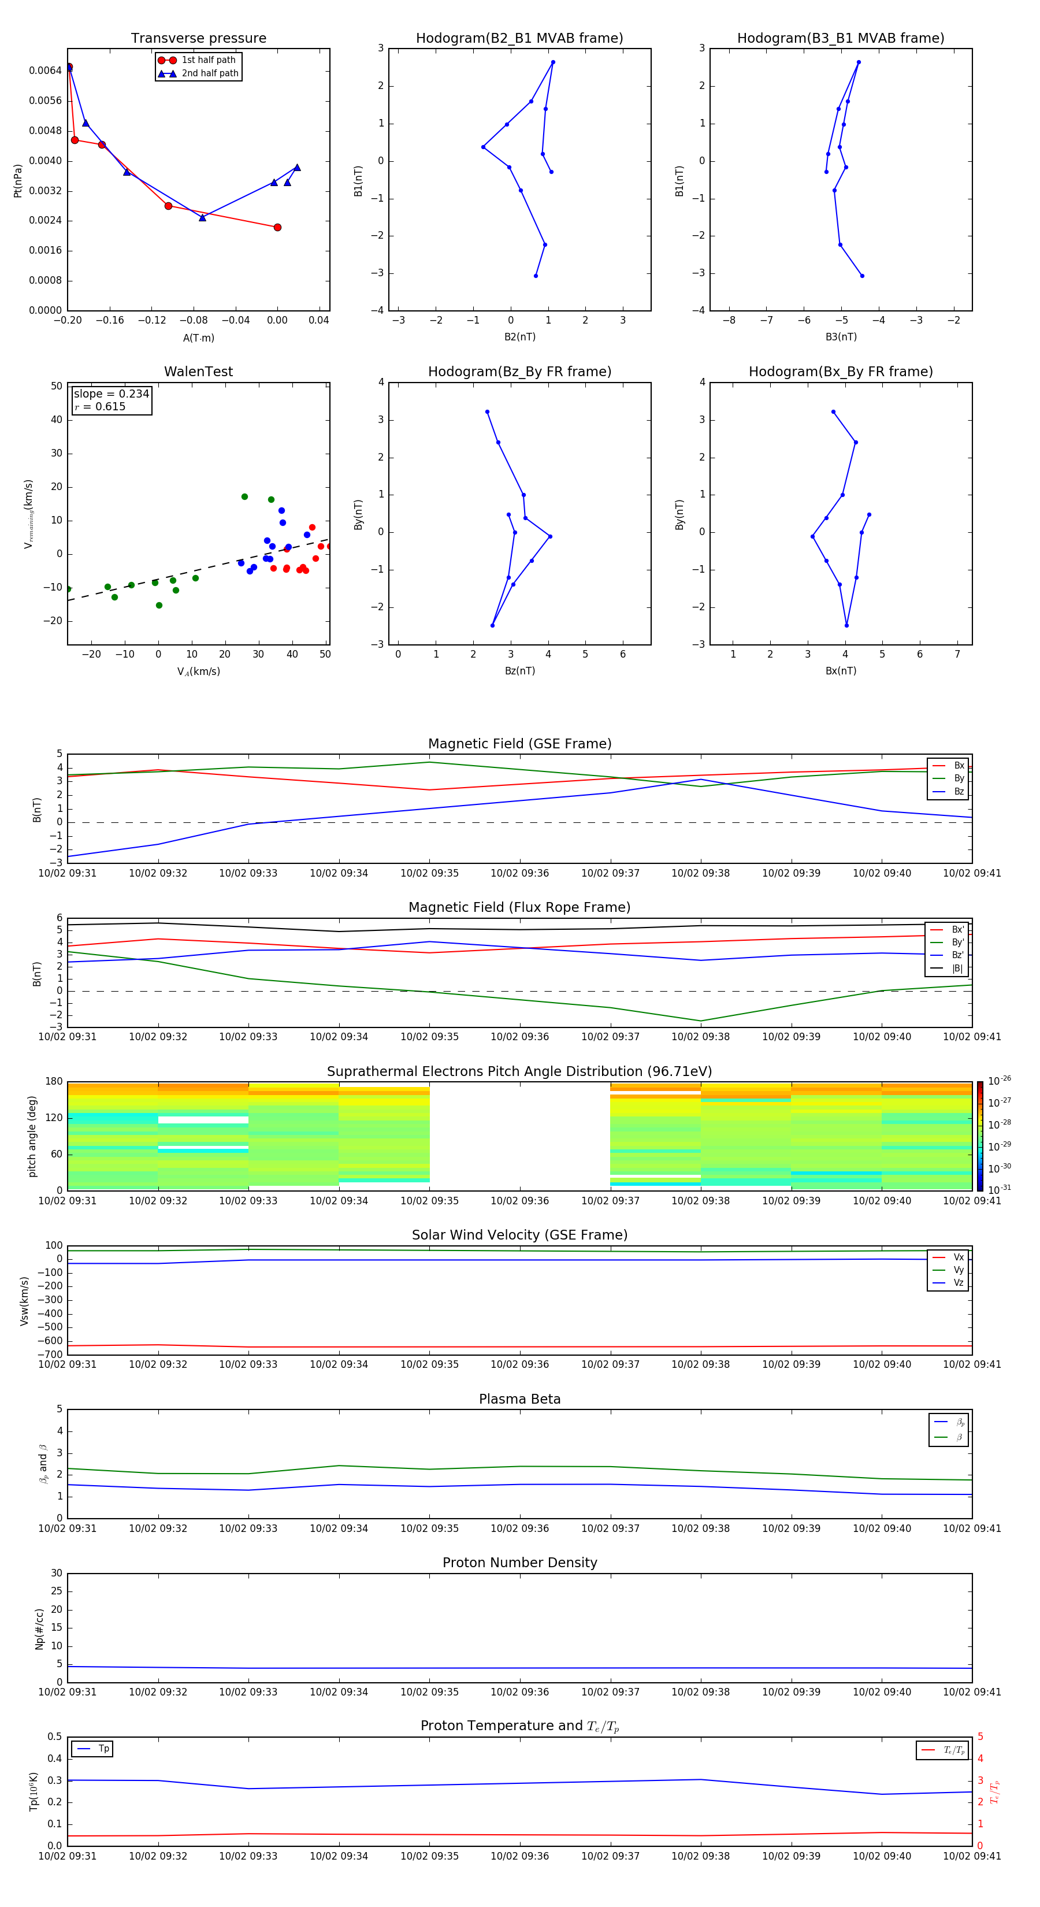Click the 'Vz' velocity legend entry
The image size is (1040, 1907).
pyautogui.click(x=949, y=1283)
